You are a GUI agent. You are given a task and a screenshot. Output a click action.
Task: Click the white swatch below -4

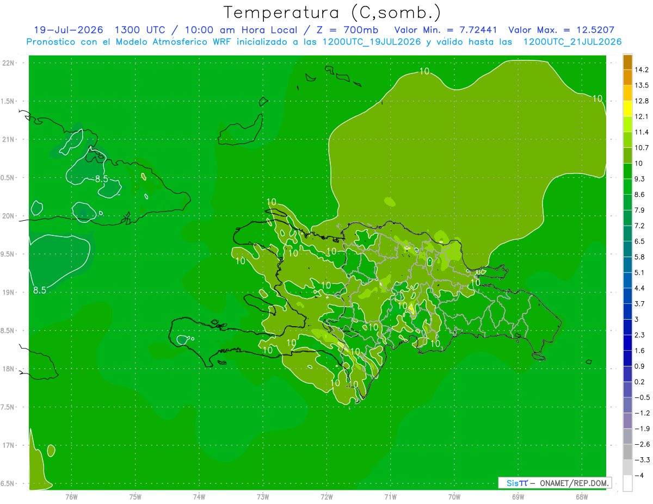(x=627, y=483)
